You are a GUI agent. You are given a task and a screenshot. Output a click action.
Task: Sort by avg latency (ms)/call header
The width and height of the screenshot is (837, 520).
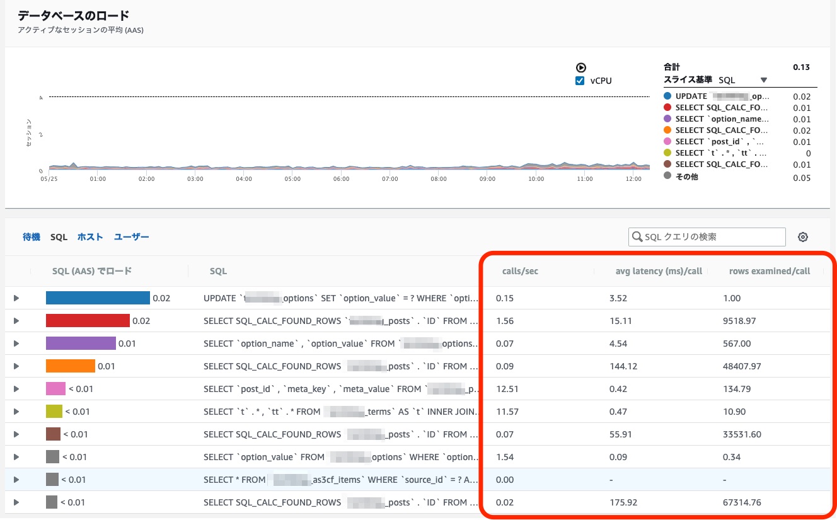click(659, 271)
